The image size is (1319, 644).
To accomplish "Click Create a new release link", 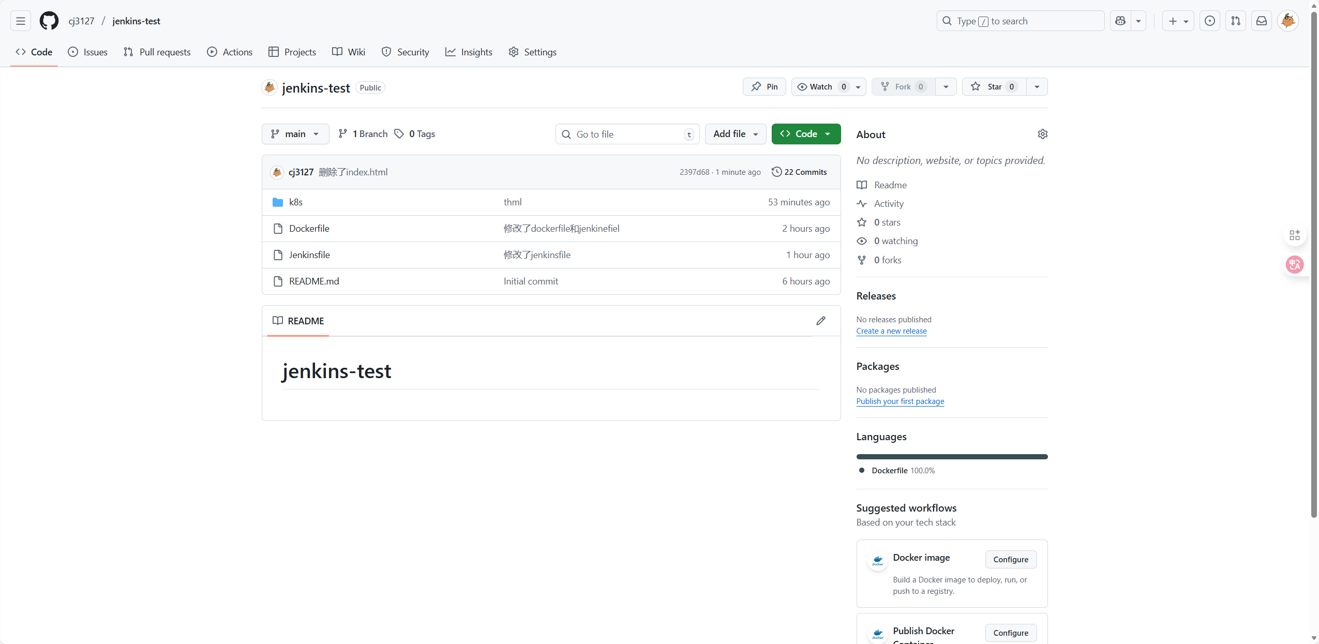I will click(x=891, y=331).
